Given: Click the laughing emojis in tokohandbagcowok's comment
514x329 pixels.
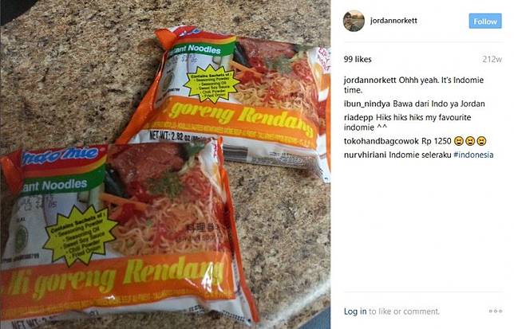Looking at the screenshot, I should 470,141.
